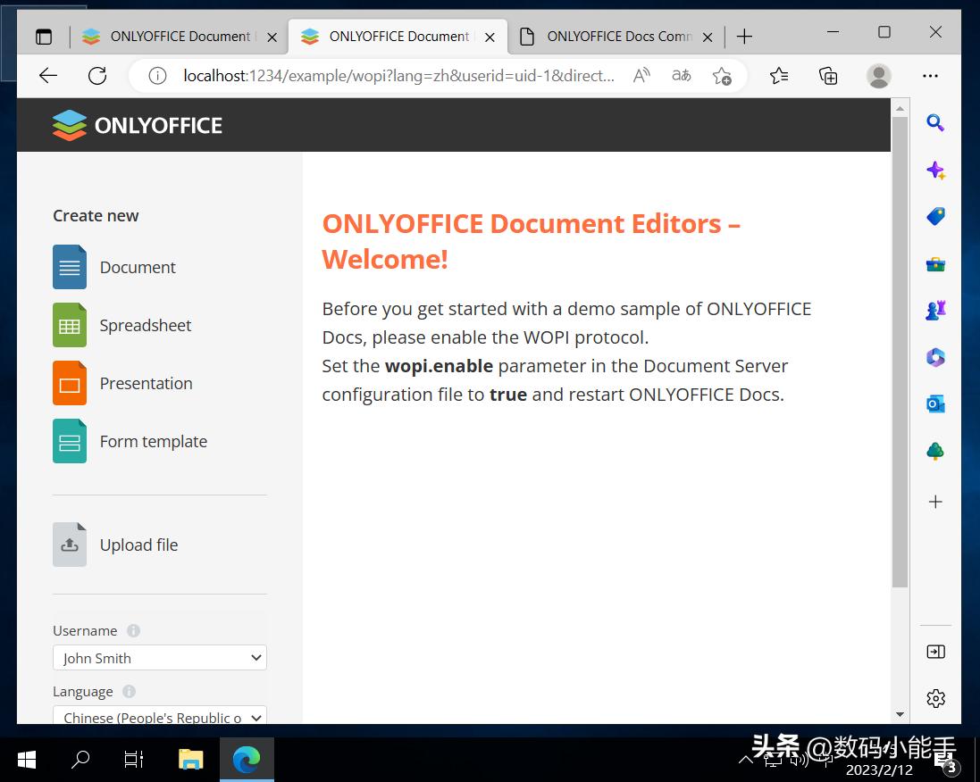Open Microsoft 365 from the sidebar
Viewport: 980px width, 782px height.
pyautogui.click(x=935, y=357)
